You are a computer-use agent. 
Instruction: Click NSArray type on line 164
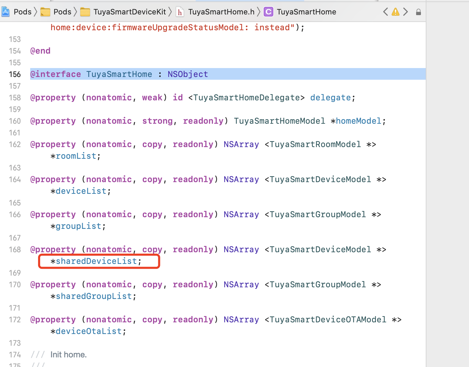[x=241, y=179]
